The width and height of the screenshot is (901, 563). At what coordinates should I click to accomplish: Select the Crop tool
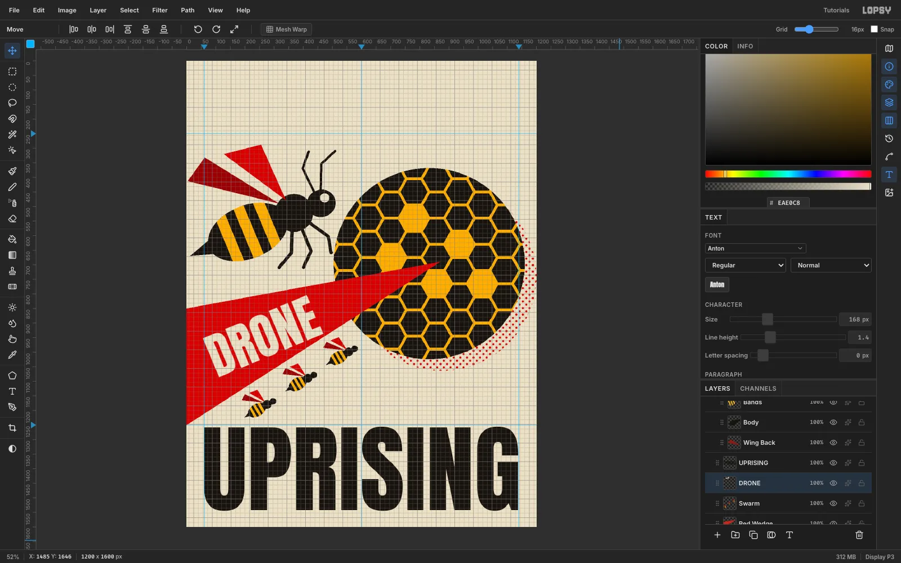coord(12,428)
